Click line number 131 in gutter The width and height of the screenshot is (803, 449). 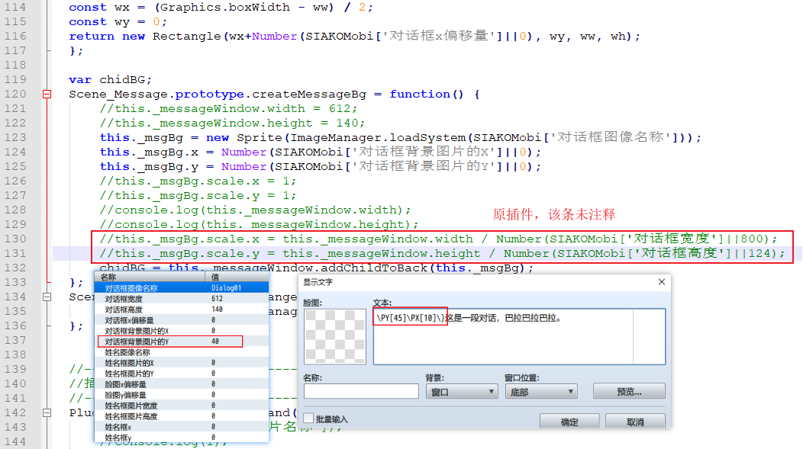(x=15, y=253)
